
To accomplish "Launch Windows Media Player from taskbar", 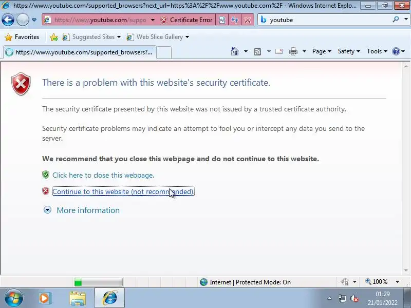I will tap(45, 298).
